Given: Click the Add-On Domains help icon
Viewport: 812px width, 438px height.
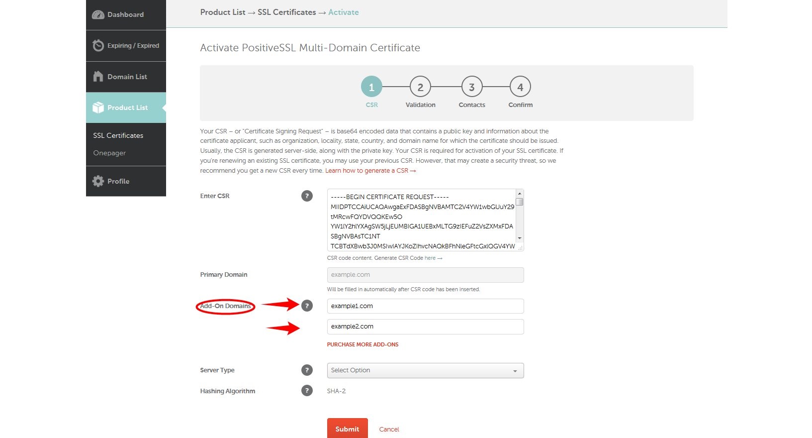Looking at the screenshot, I should coord(307,306).
